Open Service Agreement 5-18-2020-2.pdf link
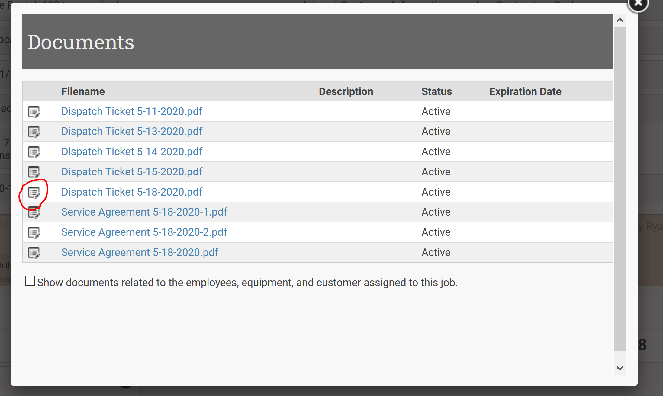The image size is (663, 396). (144, 232)
